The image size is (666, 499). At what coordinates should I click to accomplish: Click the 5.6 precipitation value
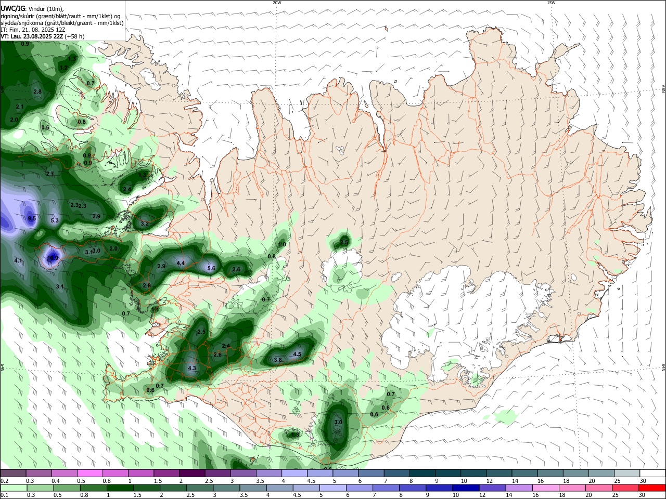211,268
